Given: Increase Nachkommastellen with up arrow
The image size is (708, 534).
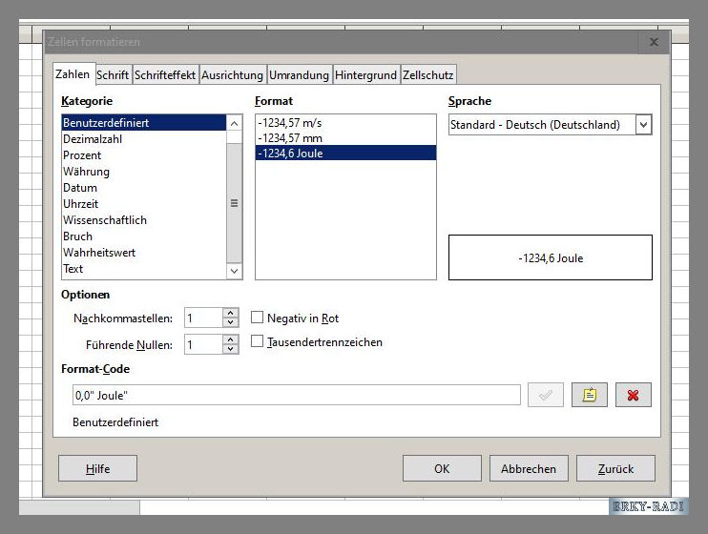Looking at the screenshot, I should (x=231, y=313).
